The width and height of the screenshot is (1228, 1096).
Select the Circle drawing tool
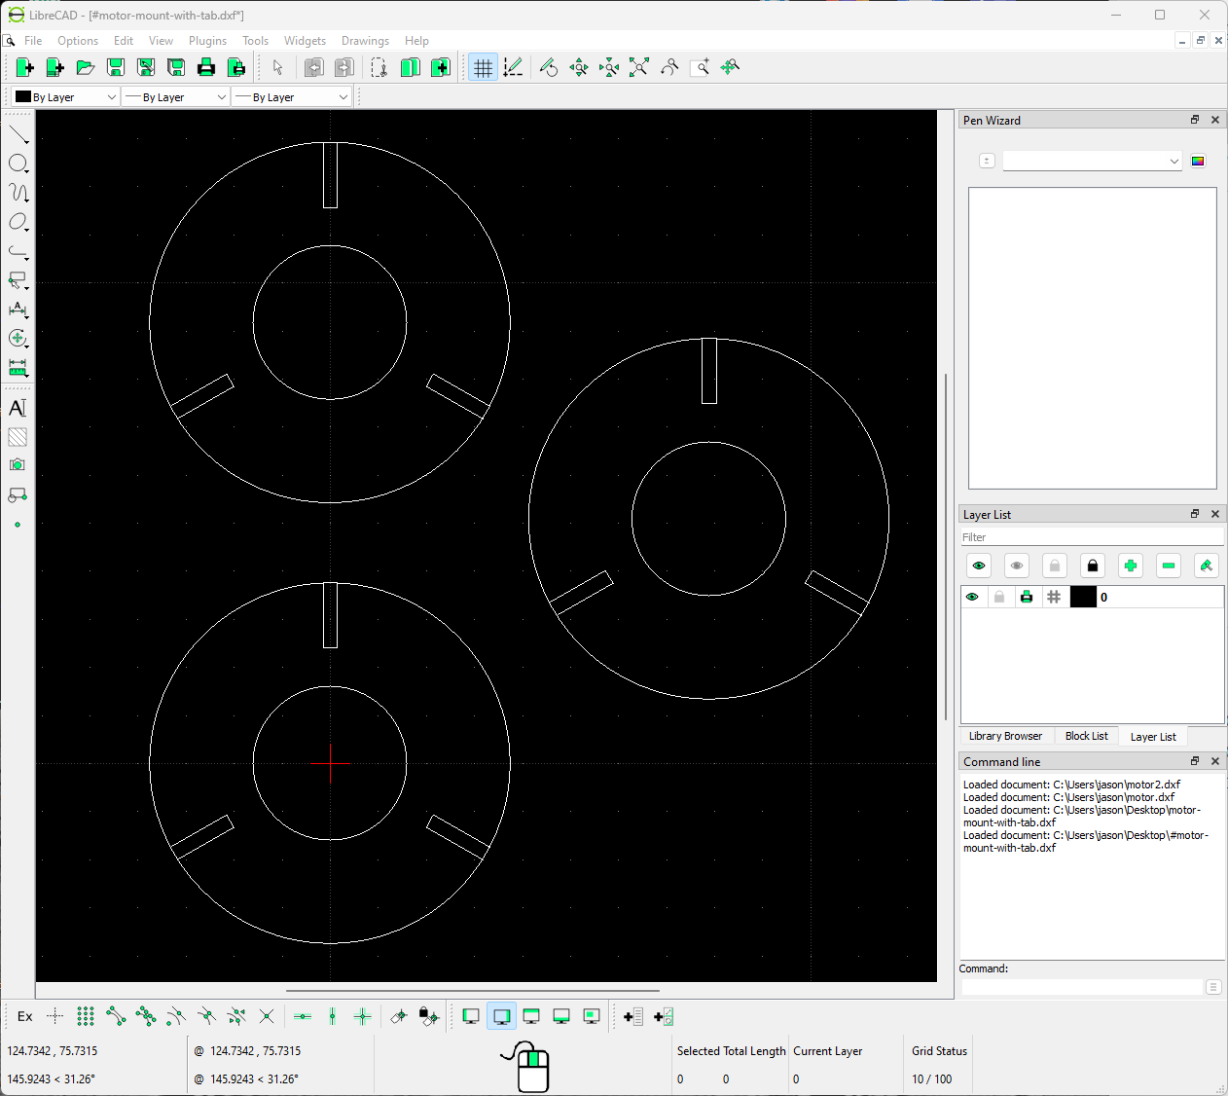(18, 164)
